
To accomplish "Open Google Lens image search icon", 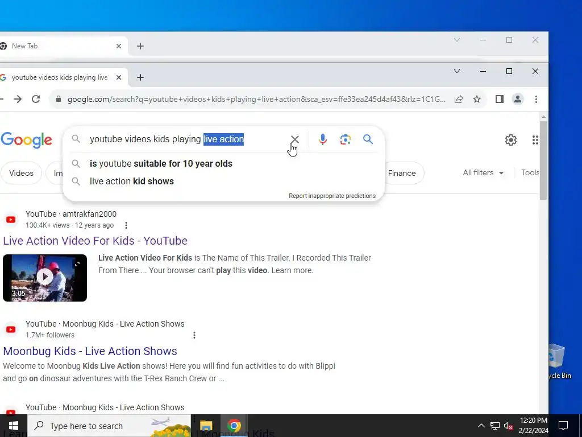I will click(345, 139).
